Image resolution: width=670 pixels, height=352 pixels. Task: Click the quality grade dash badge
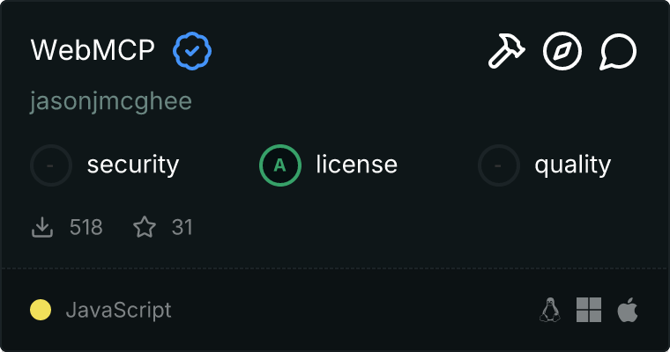499,165
